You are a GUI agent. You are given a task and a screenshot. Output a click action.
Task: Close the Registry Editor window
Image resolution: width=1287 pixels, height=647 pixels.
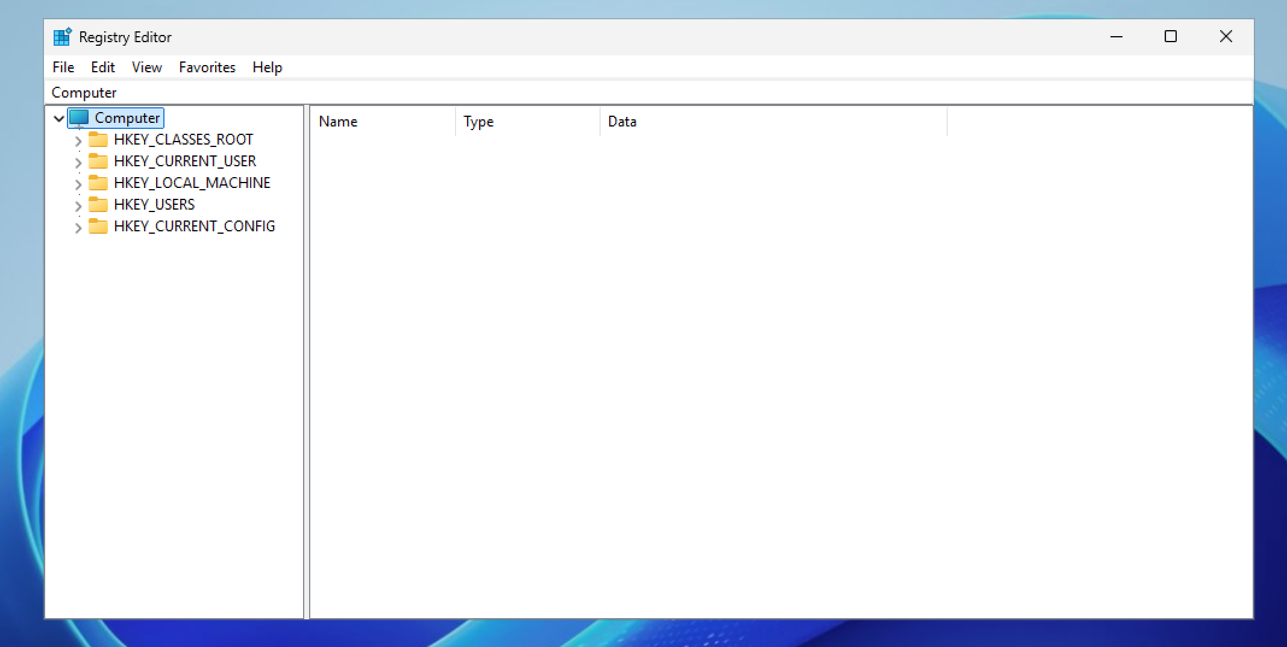coord(1226,37)
